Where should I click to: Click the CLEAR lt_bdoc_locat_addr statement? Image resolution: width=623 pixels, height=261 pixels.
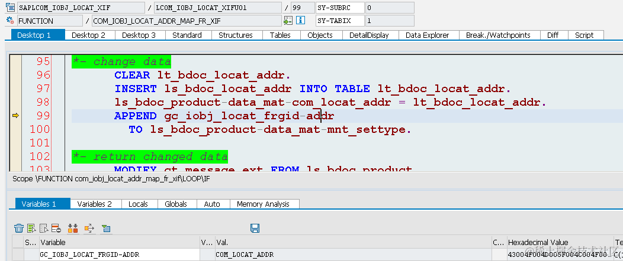point(202,75)
